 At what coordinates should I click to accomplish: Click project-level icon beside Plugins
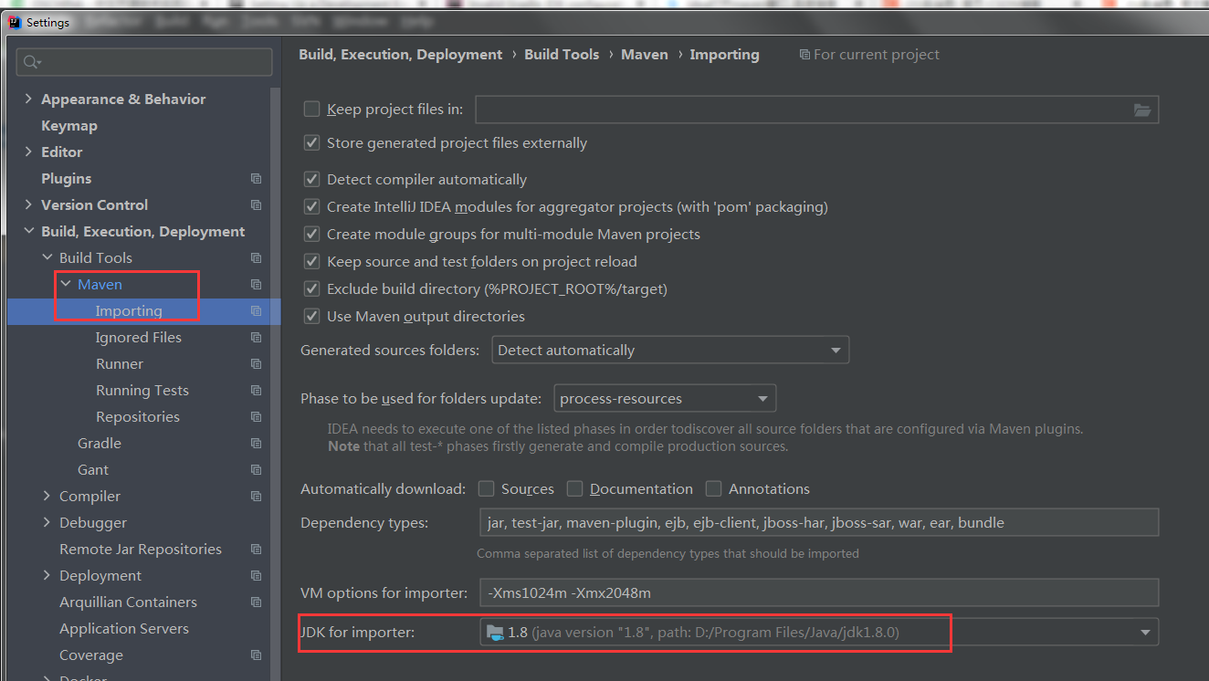pos(256,179)
